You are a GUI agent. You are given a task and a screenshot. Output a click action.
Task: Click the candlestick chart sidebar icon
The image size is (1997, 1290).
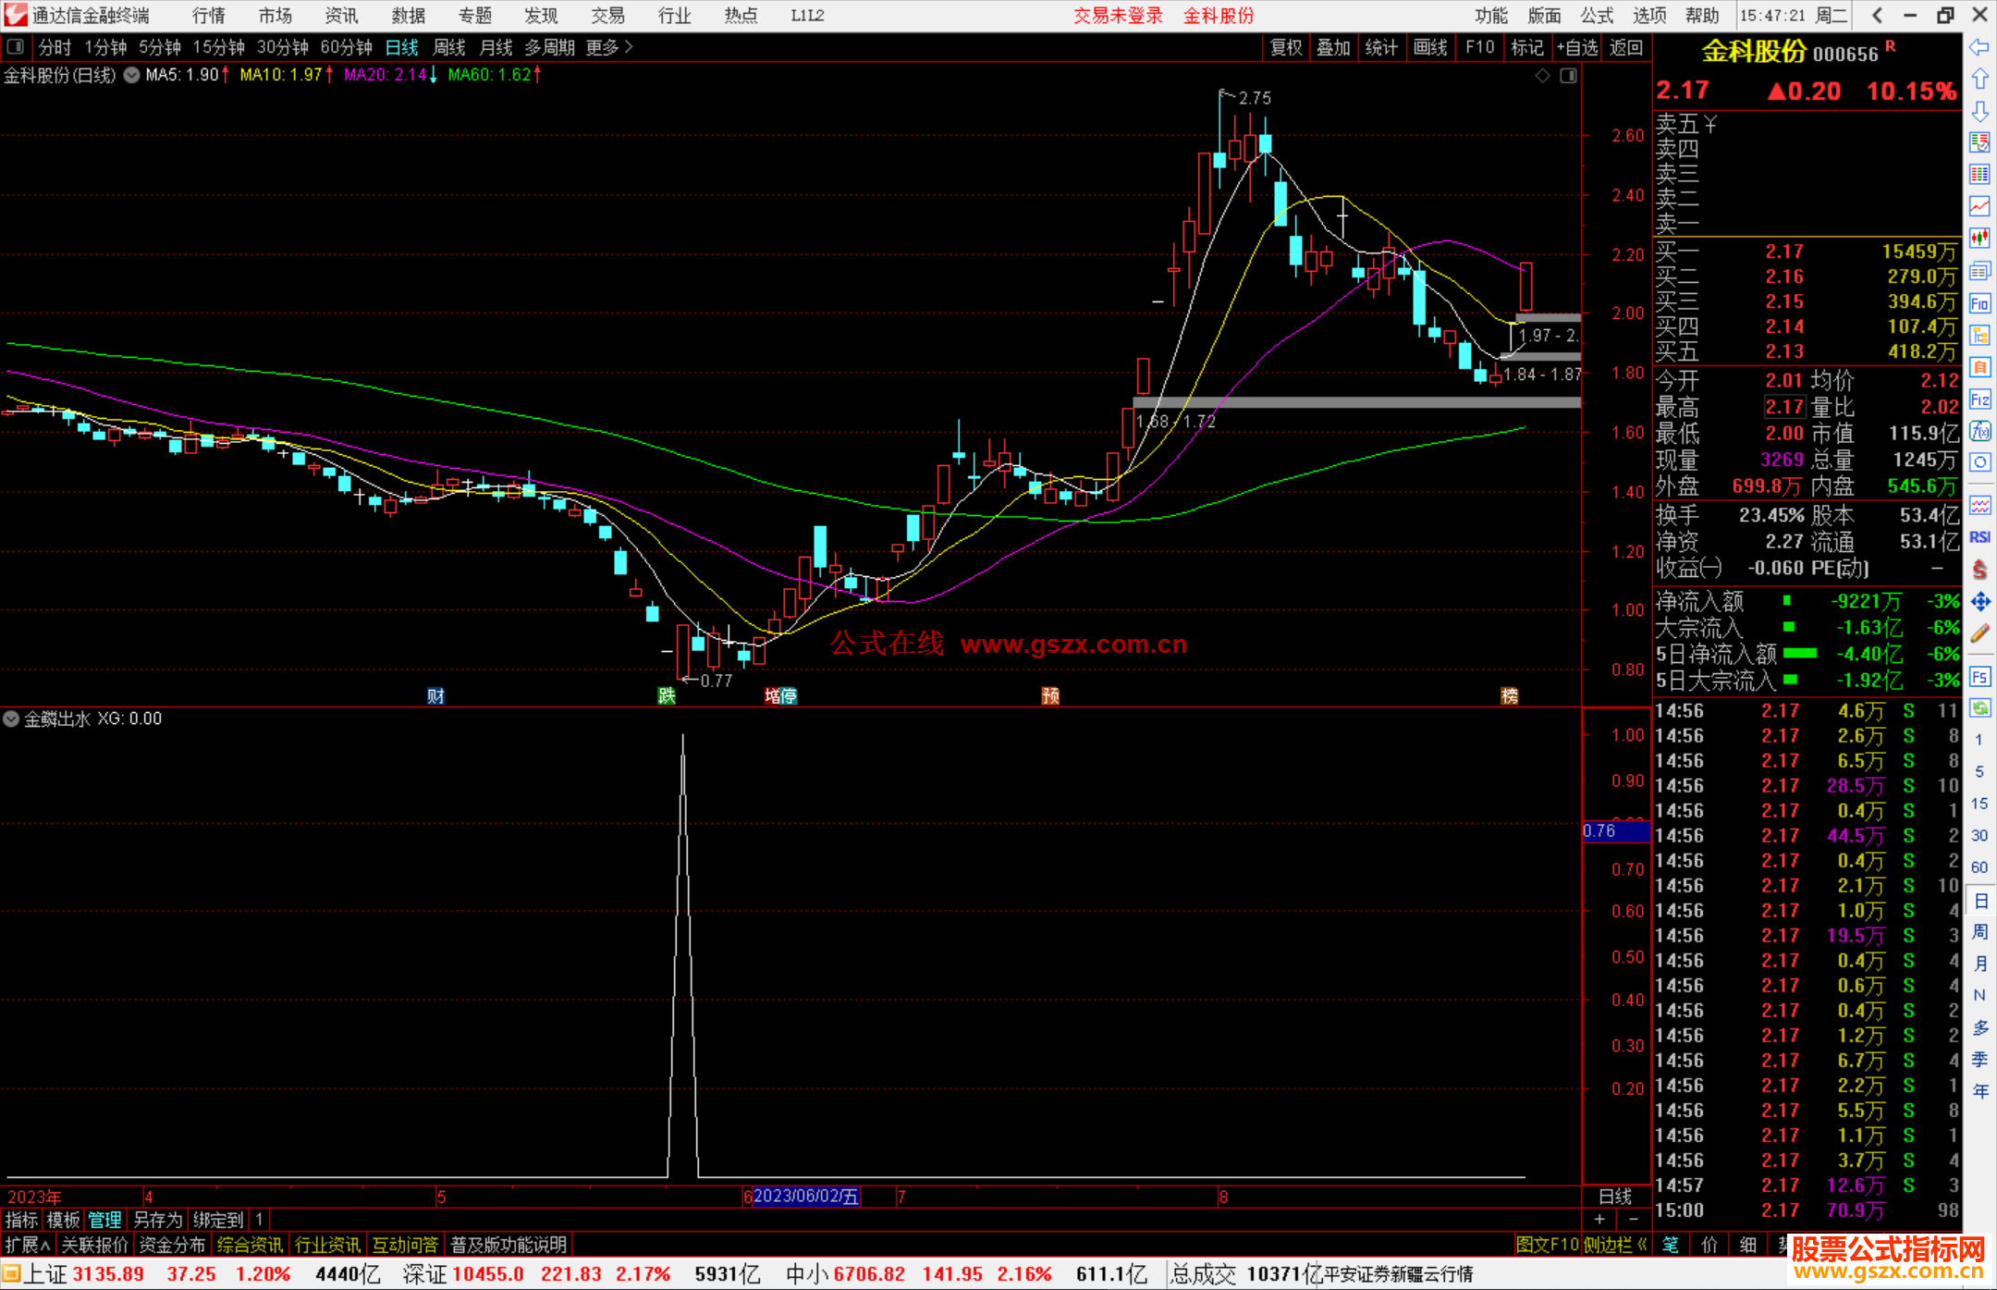point(1979,239)
